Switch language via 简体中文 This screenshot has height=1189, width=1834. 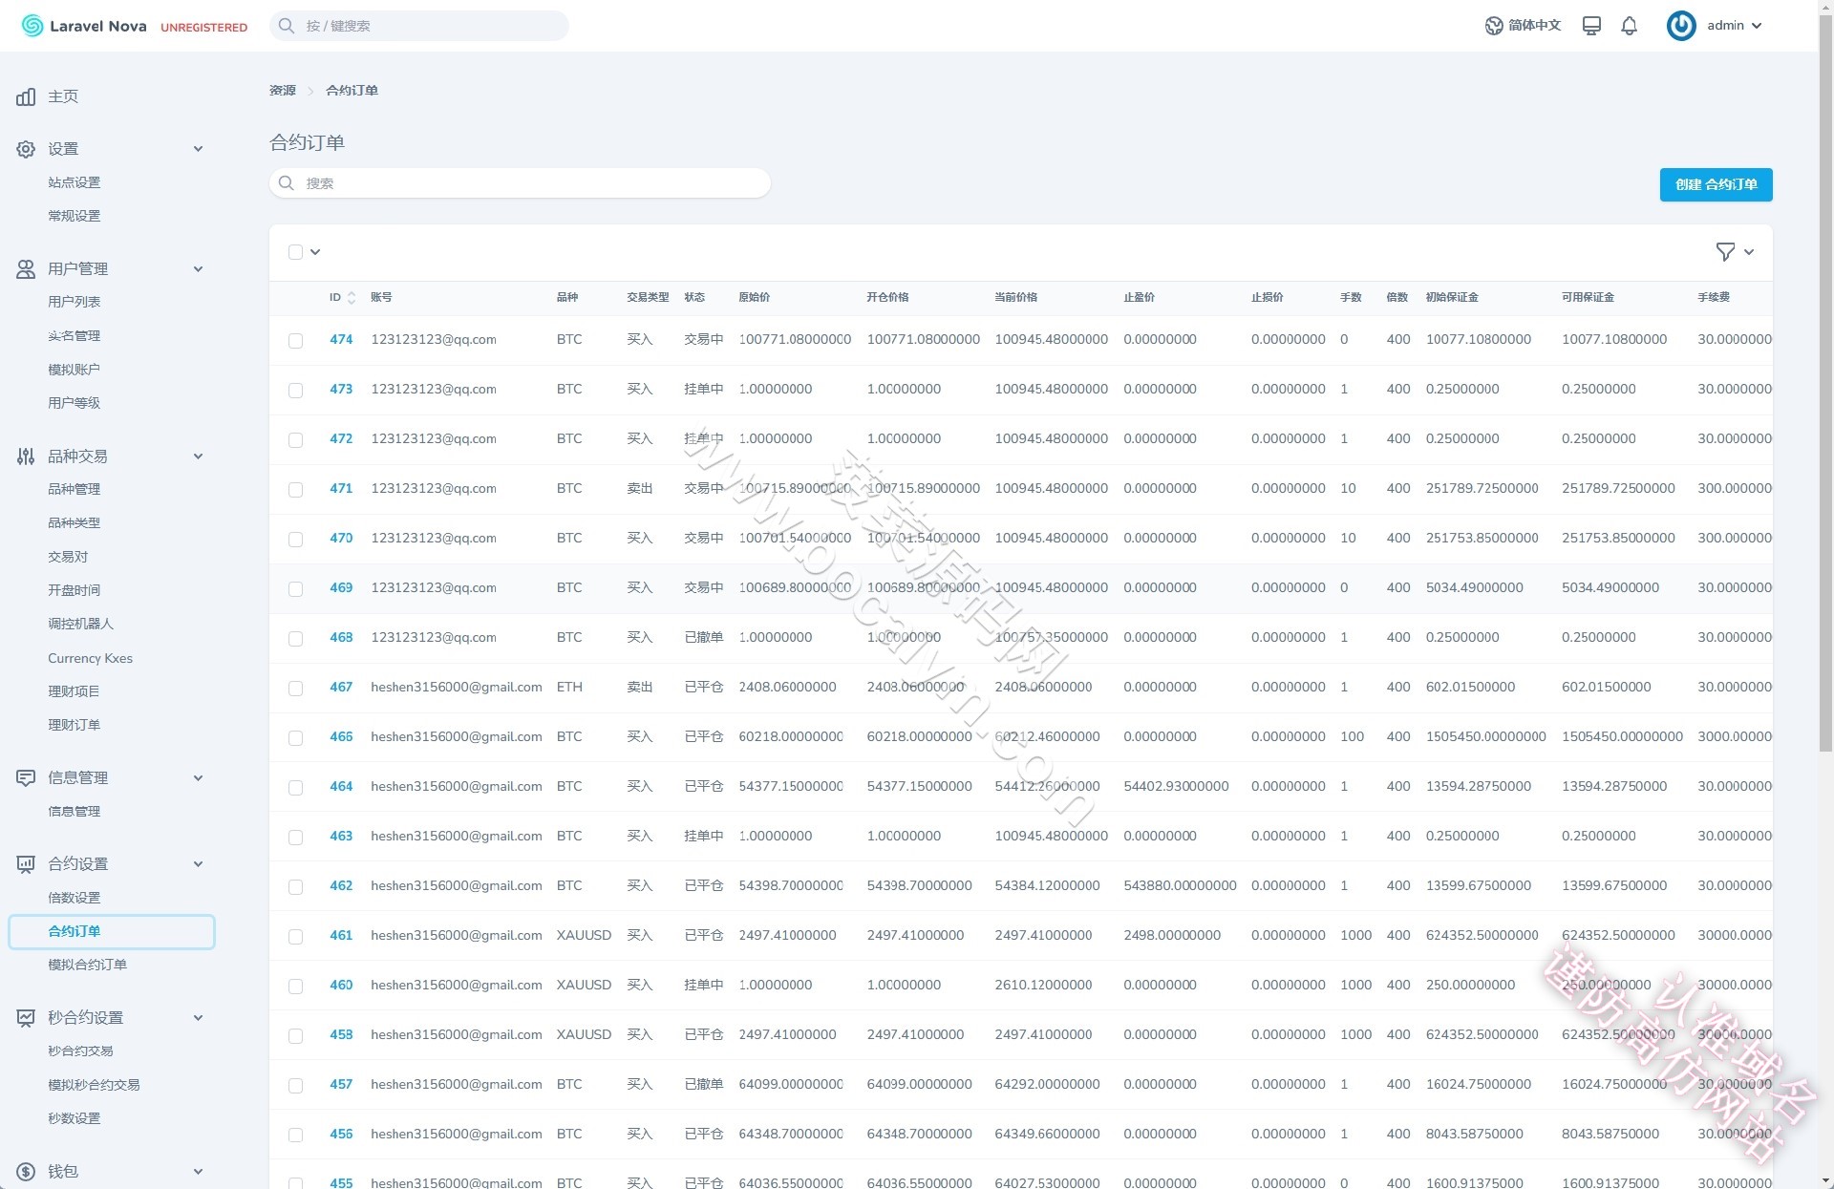pos(1534,26)
